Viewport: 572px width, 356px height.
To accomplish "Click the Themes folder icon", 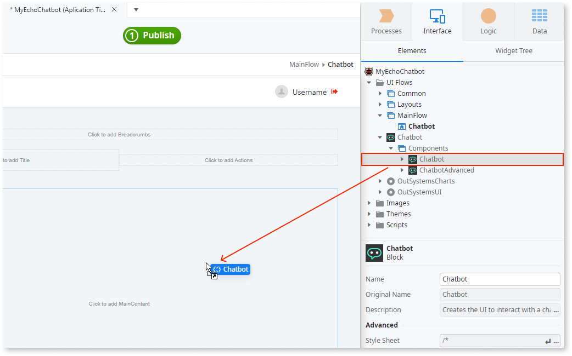I will 380,214.
